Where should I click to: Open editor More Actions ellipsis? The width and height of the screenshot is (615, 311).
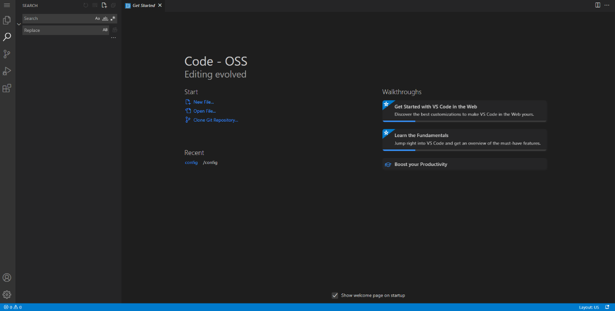click(x=607, y=5)
